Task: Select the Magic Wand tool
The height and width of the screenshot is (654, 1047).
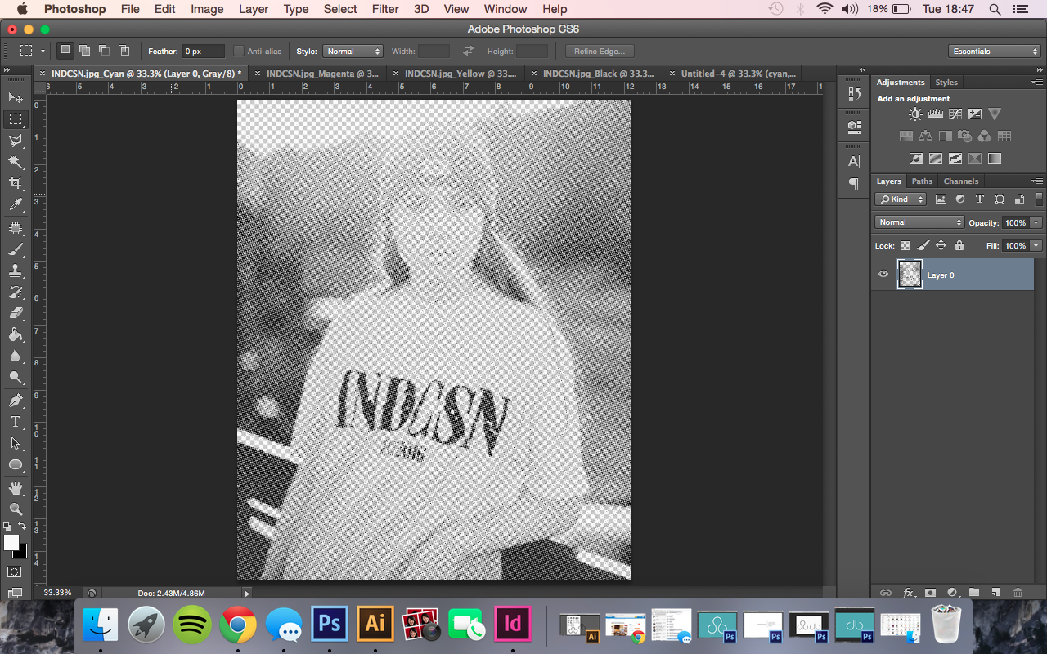Action: tap(15, 162)
